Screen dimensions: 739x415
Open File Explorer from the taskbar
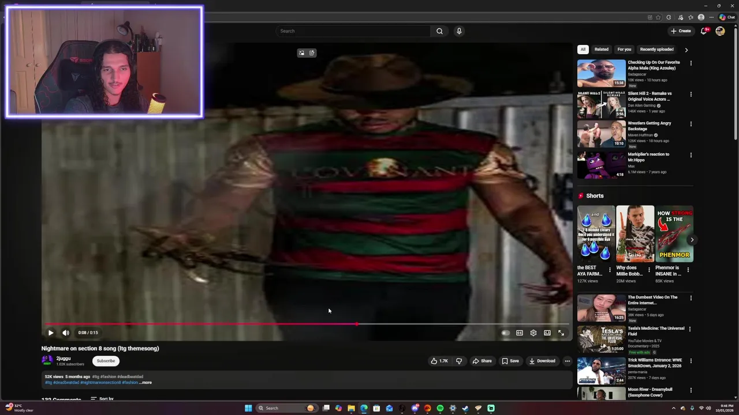pyautogui.click(x=351, y=408)
